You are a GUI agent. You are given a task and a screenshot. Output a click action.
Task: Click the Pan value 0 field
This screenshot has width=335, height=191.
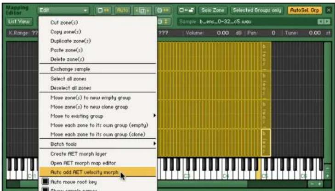(273, 33)
